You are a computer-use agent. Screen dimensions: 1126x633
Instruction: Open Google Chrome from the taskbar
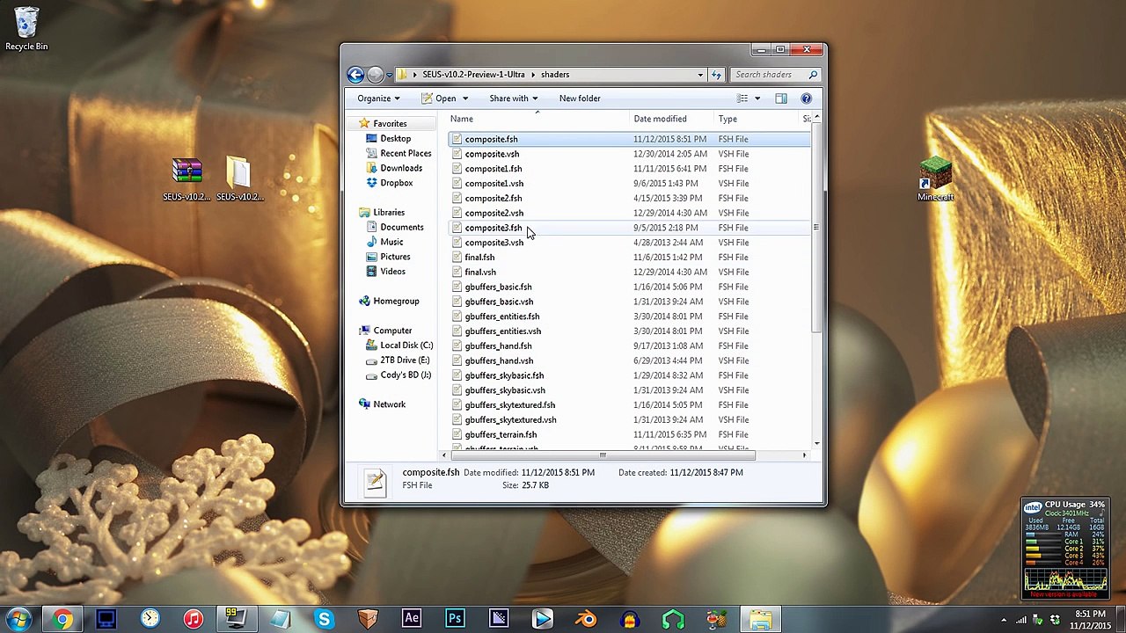pyautogui.click(x=62, y=619)
